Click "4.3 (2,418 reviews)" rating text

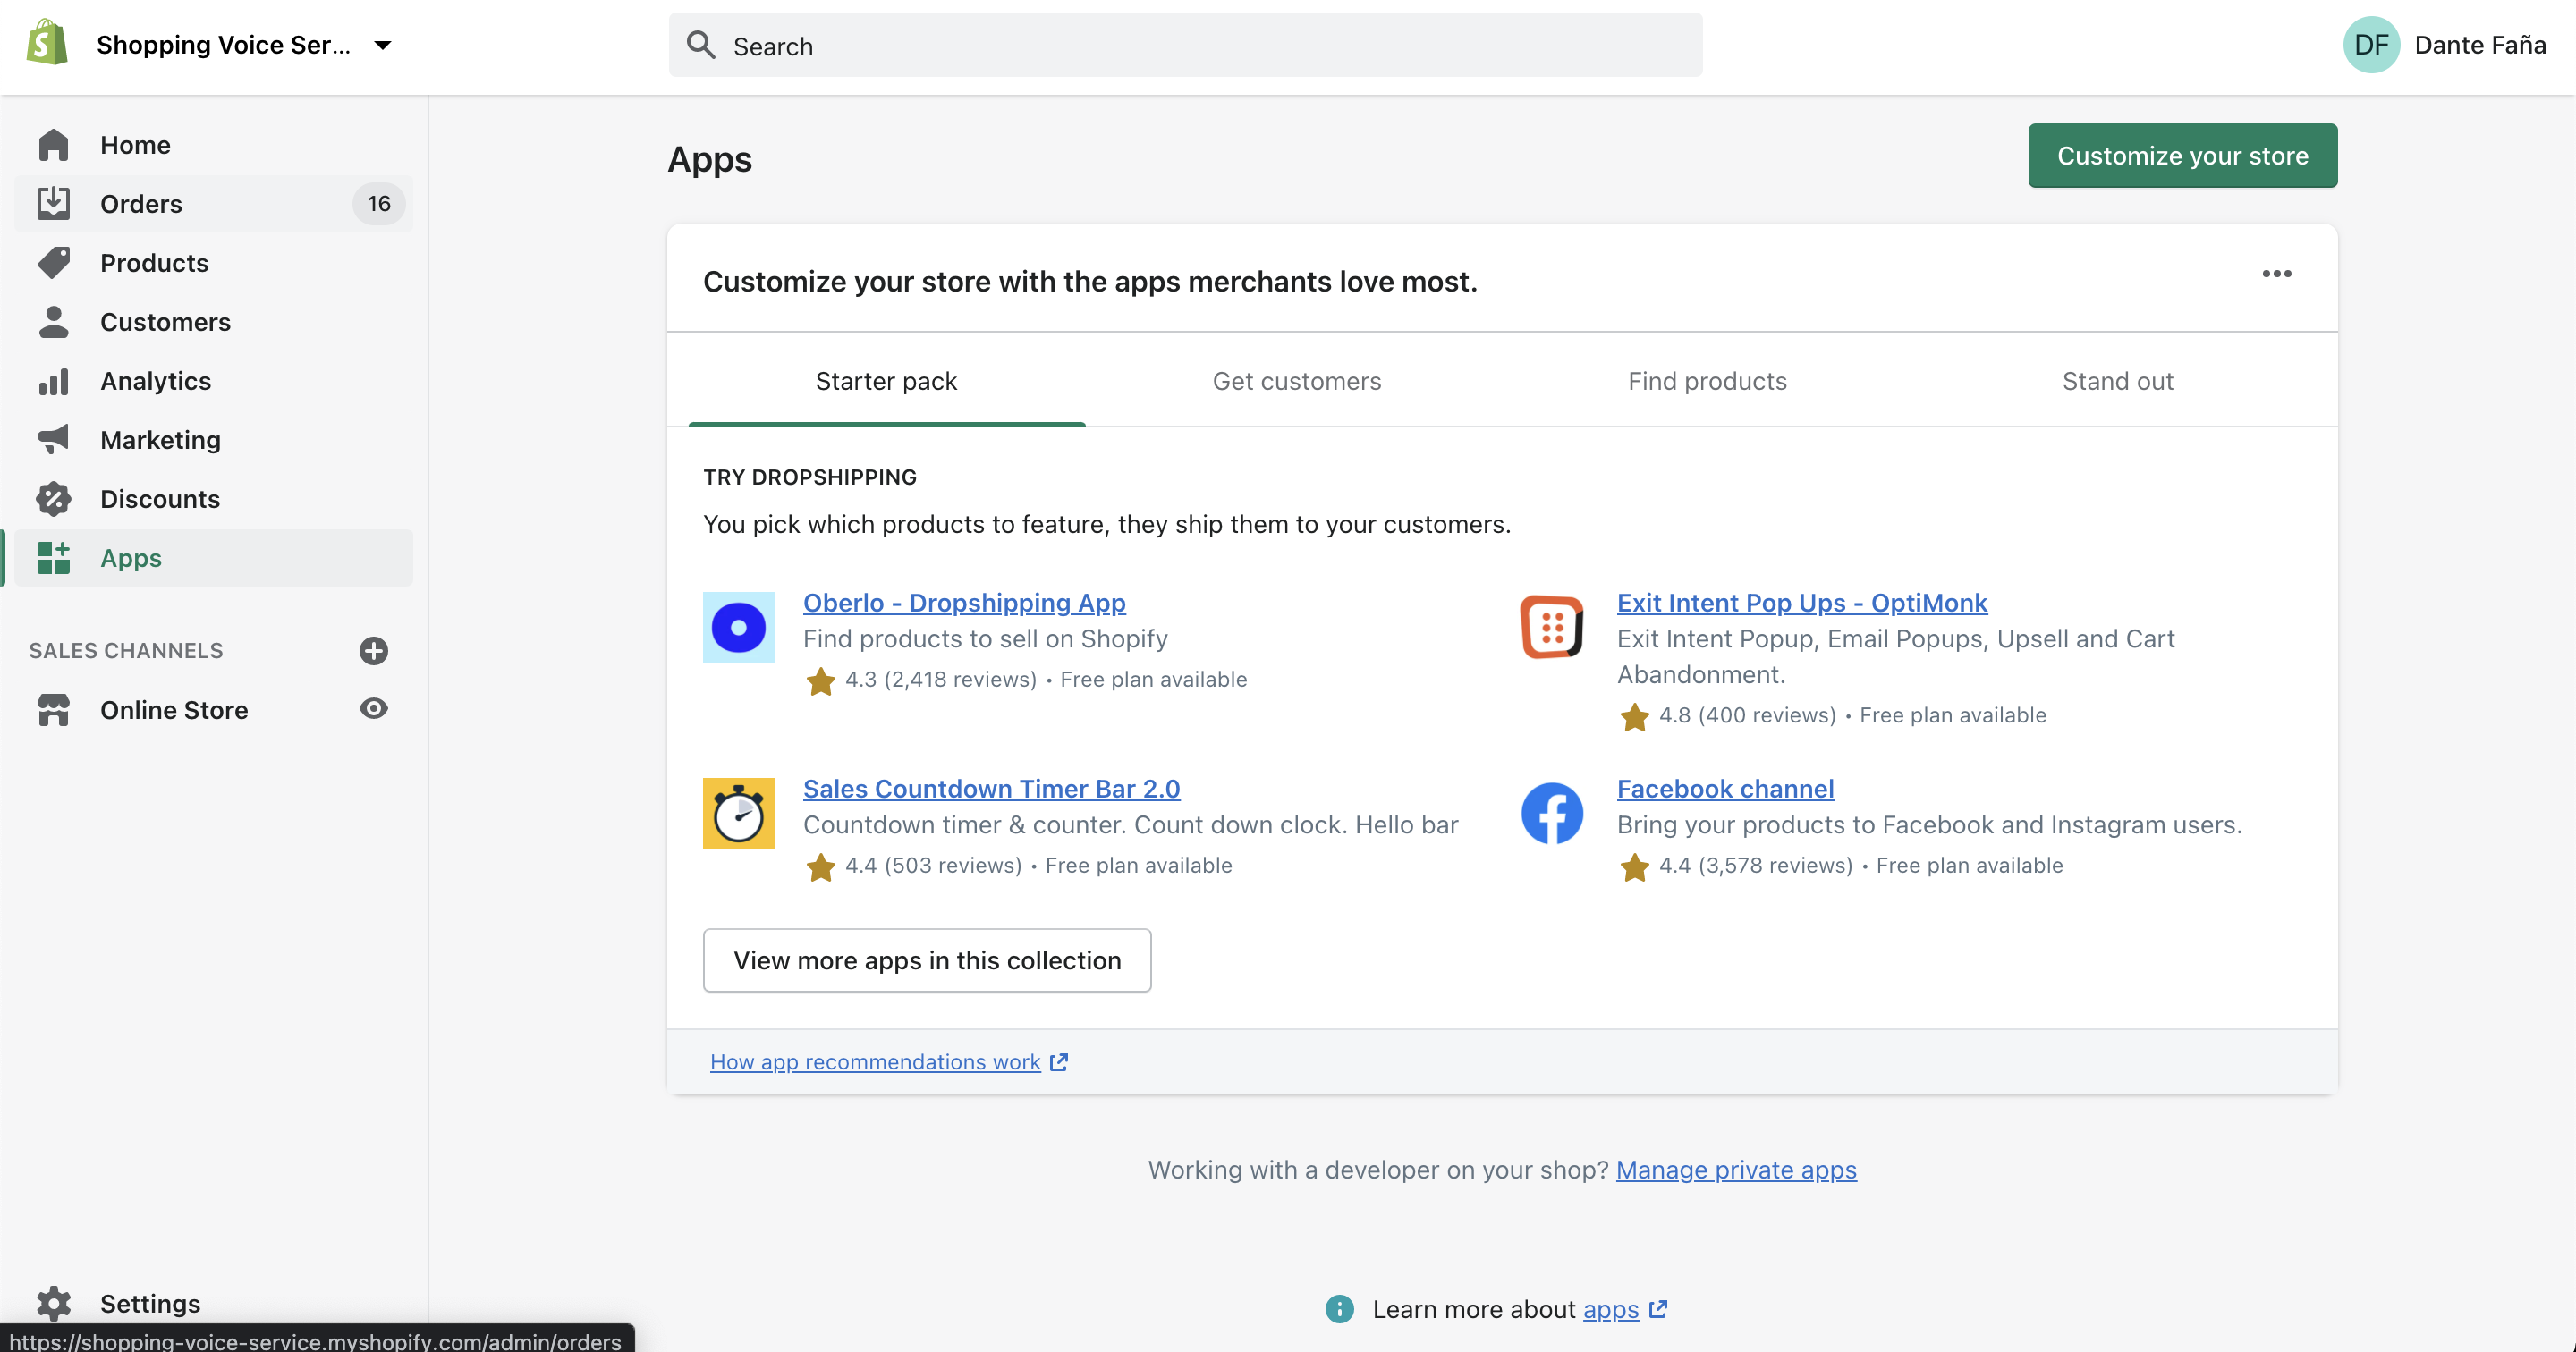pyautogui.click(x=941, y=680)
